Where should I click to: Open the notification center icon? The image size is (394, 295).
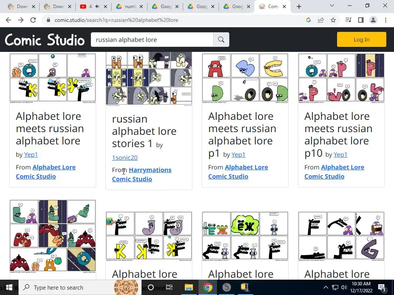[x=382, y=288]
